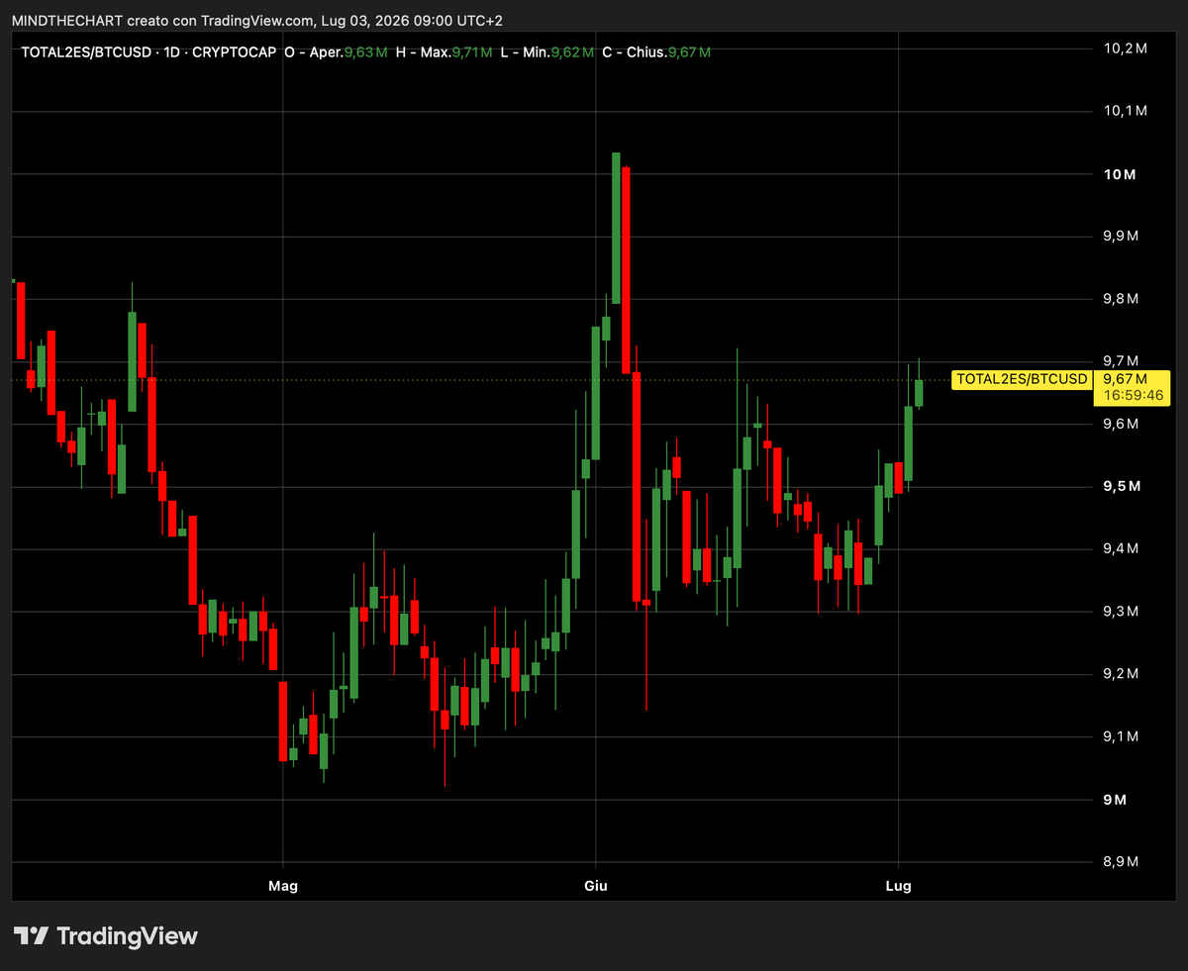The image size is (1188, 971).
Task: Click the 9,9 M price axis label
Action: click(1121, 237)
